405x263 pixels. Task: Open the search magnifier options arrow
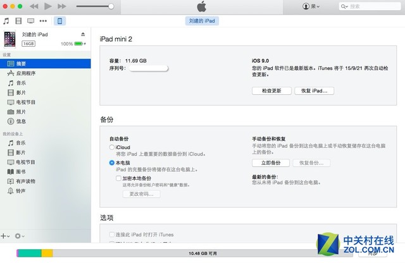point(344,6)
